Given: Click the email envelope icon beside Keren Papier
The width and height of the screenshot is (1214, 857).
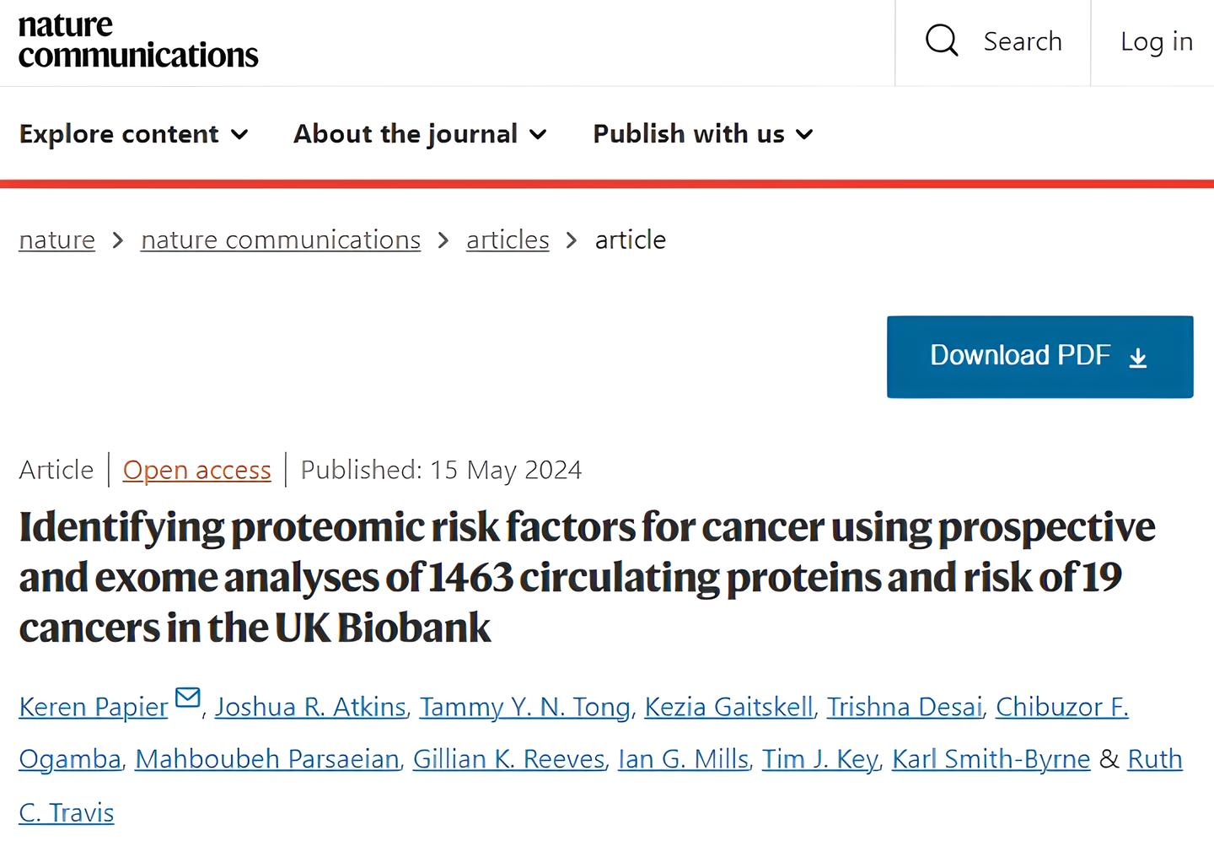Looking at the screenshot, I should coord(187,698).
